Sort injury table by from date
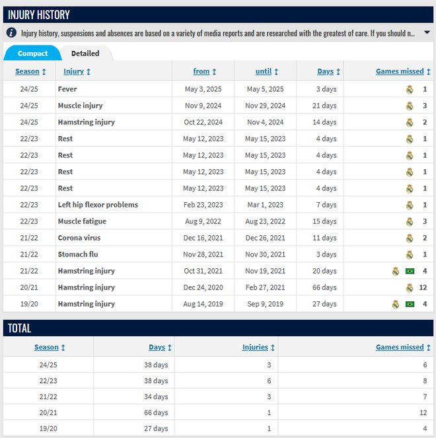The image size is (436, 438). click(205, 71)
